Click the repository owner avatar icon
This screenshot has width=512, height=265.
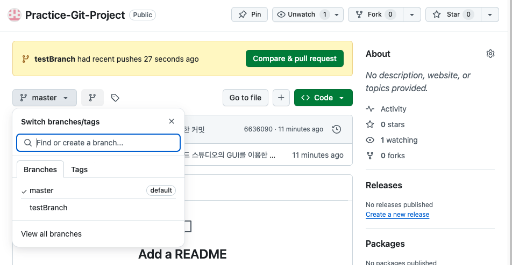[x=15, y=15]
